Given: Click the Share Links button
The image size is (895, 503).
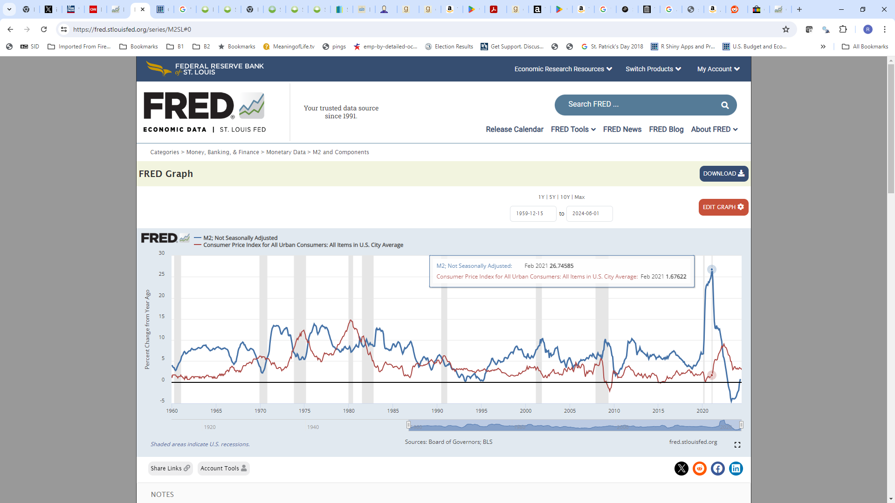Looking at the screenshot, I should pos(170,469).
